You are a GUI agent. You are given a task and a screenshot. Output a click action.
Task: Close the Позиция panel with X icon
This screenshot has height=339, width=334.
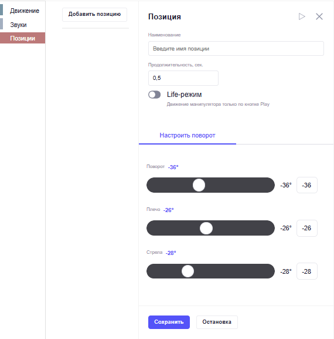click(319, 16)
